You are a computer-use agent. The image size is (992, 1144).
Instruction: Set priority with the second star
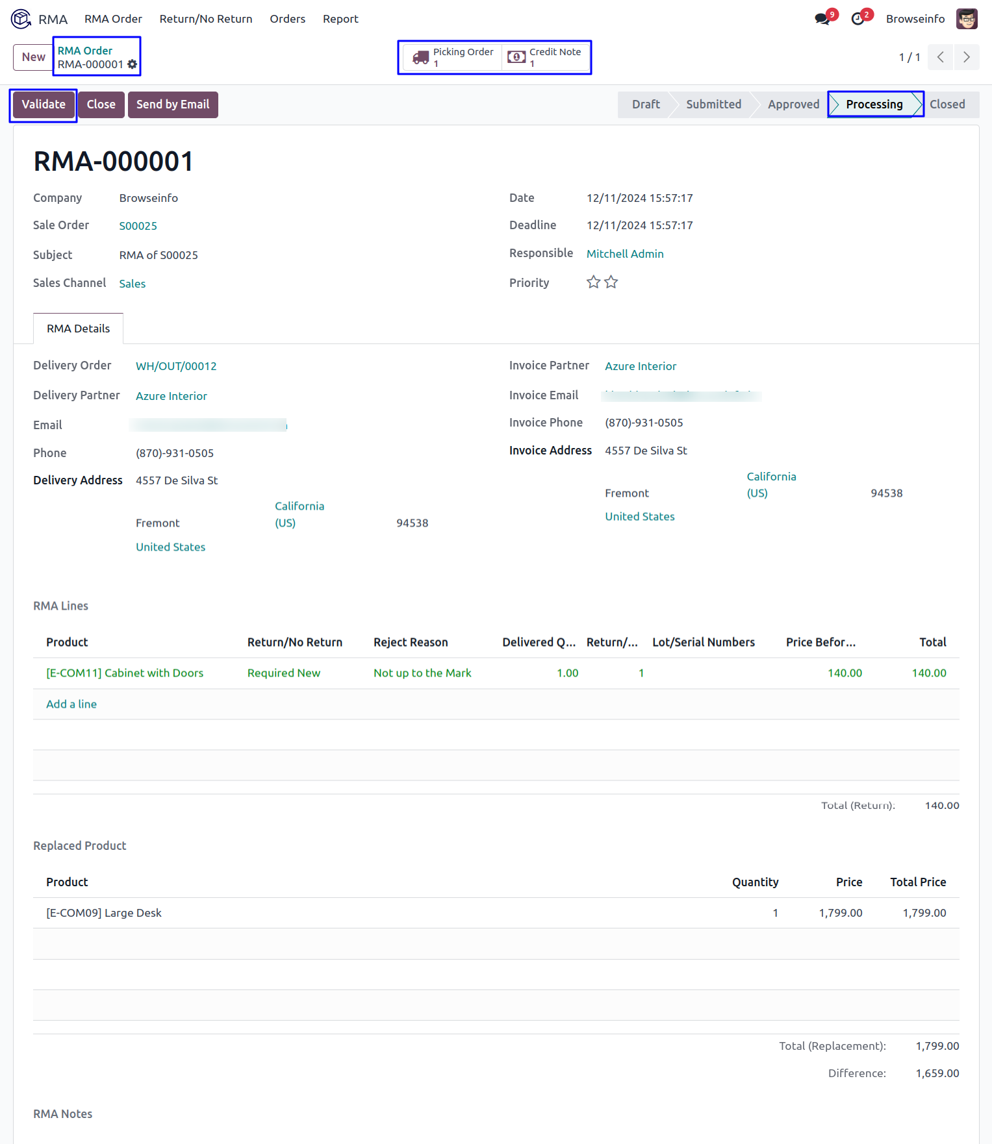point(611,282)
